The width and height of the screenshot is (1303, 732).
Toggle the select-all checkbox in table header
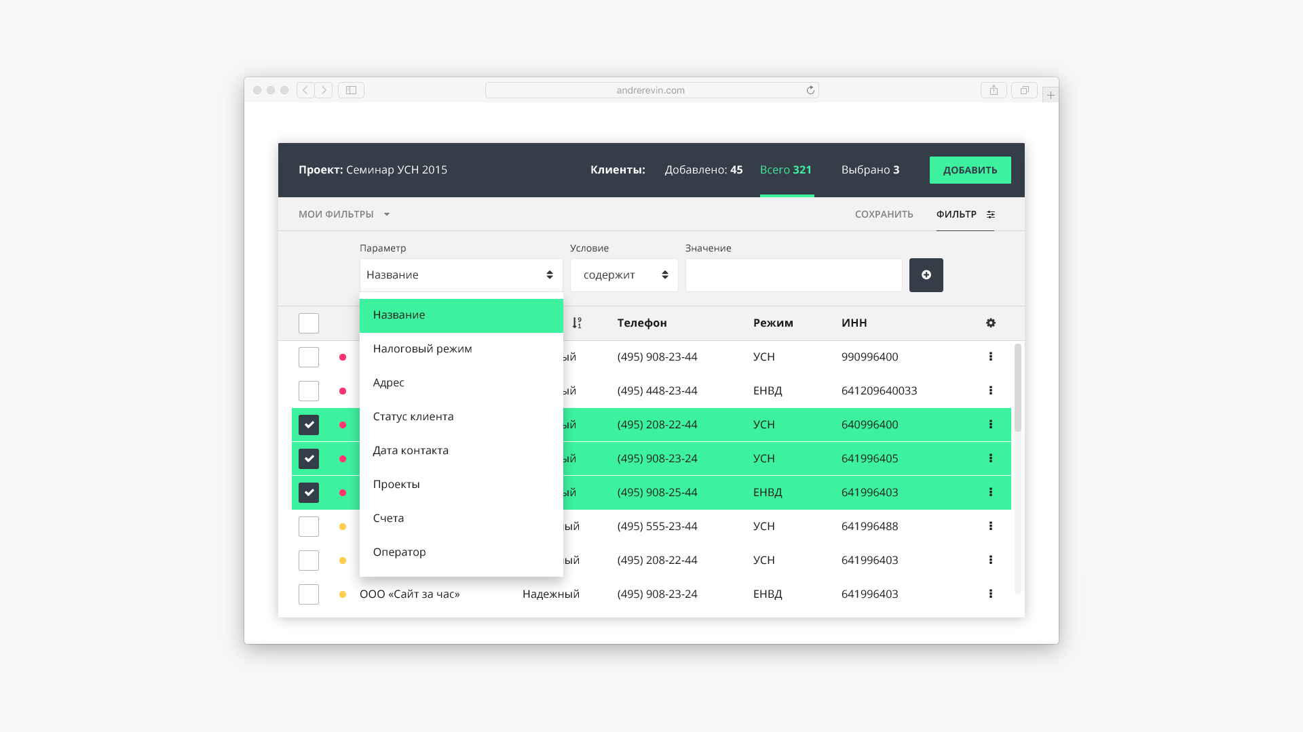(309, 323)
